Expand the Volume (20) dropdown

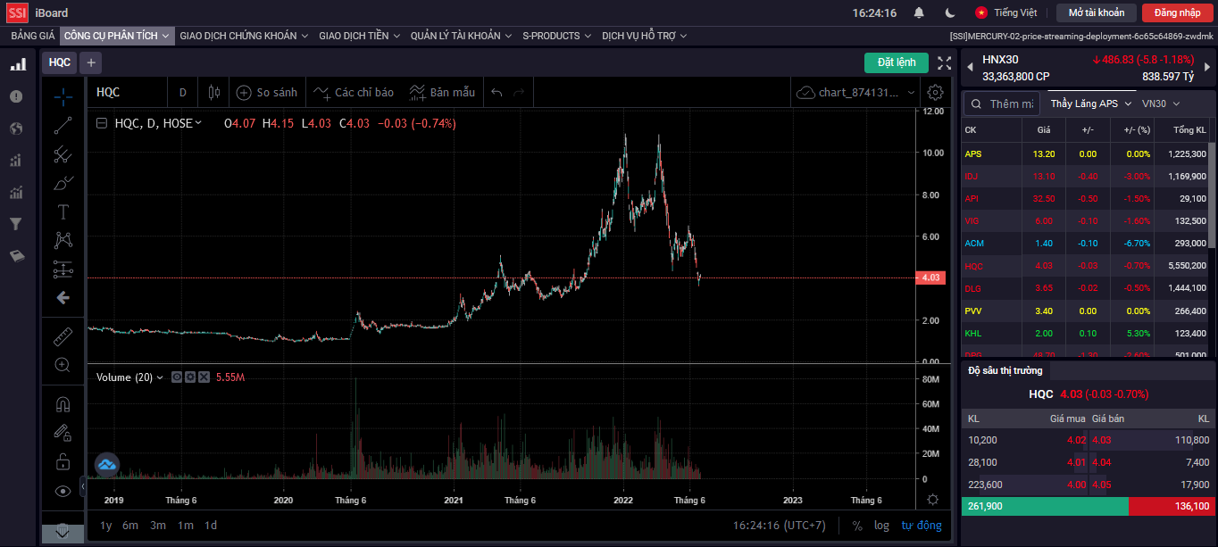pos(160,377)
